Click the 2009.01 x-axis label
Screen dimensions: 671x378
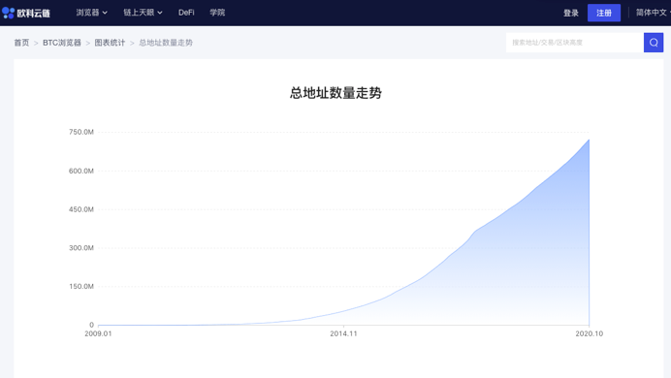tap(98, 333)
